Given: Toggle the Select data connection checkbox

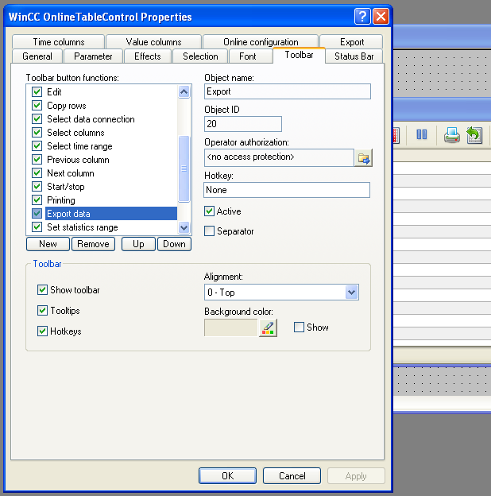Looking at the screenshot, I should (x=37, y=119).
